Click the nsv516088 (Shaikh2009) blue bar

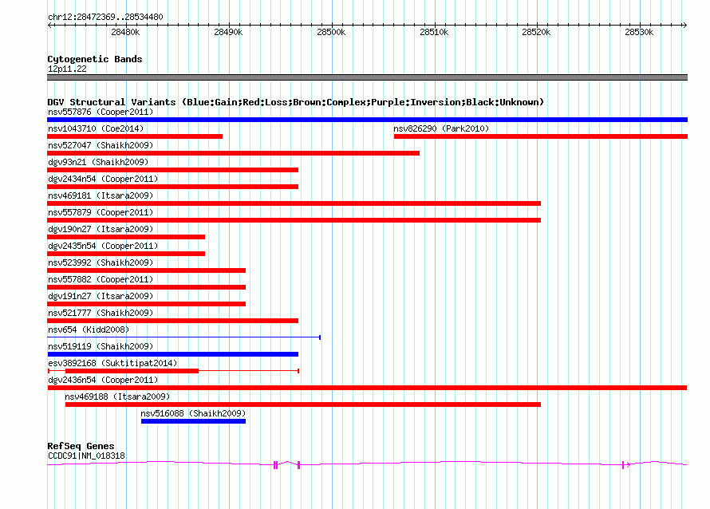tap(193, 421)
